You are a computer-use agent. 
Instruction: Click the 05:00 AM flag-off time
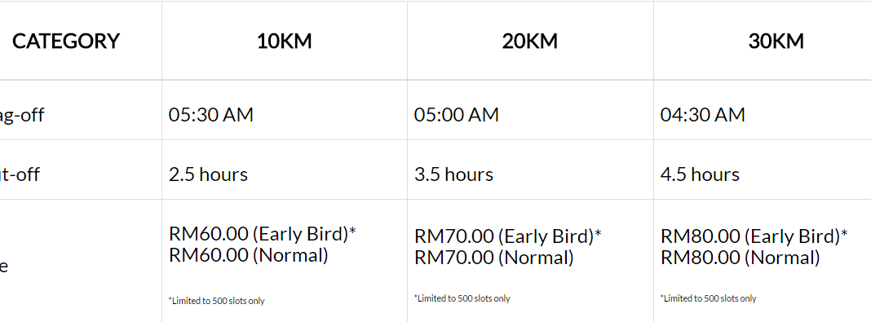coord(457,115)
